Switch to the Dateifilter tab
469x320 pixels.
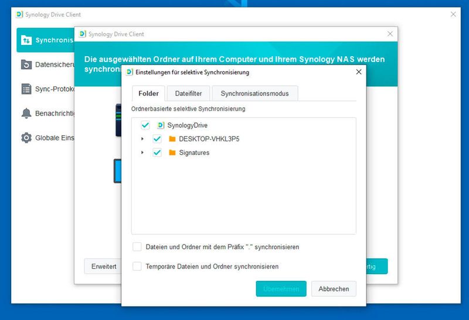tap(188, 94)
